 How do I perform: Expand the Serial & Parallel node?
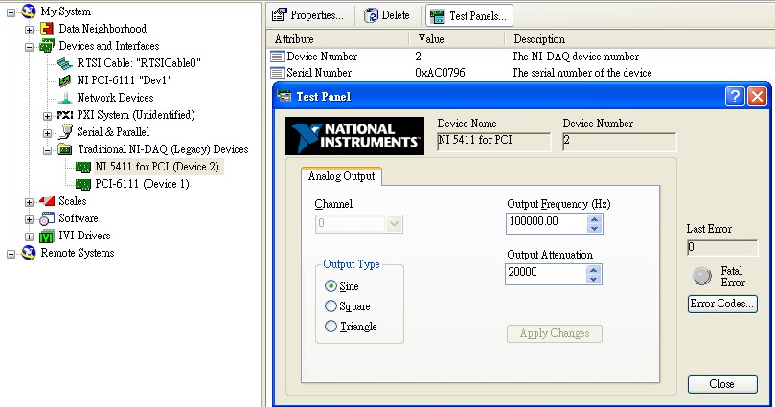(x=48, y=132)
